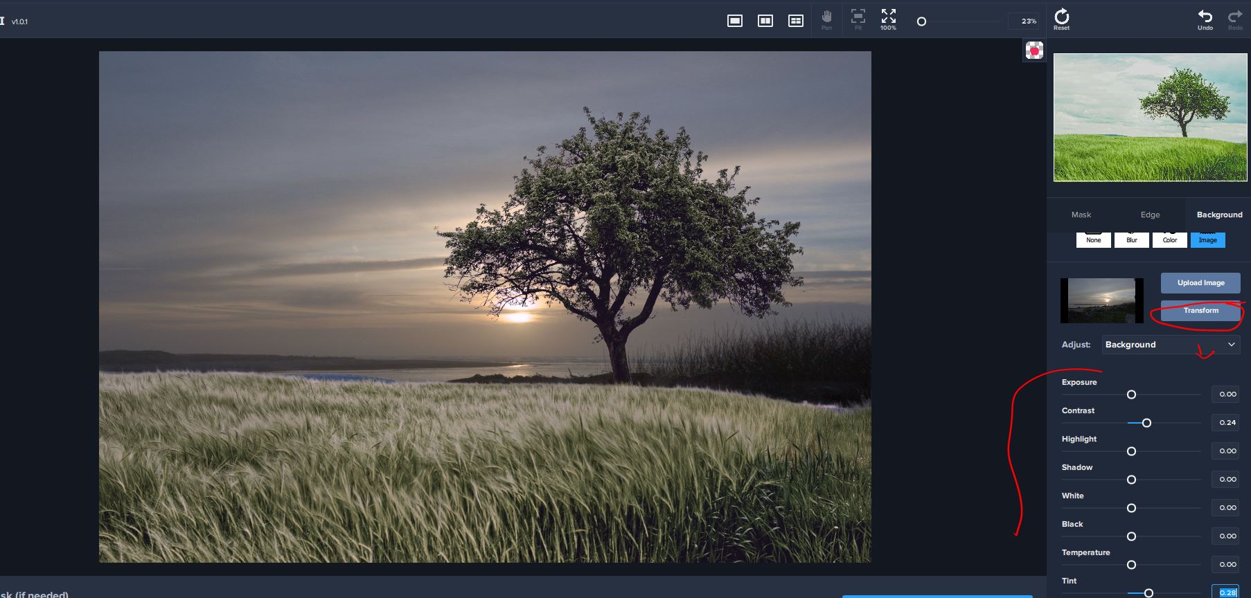Switch to two-pane side-by-side view
1251x598 pixels.
(765, 21)
